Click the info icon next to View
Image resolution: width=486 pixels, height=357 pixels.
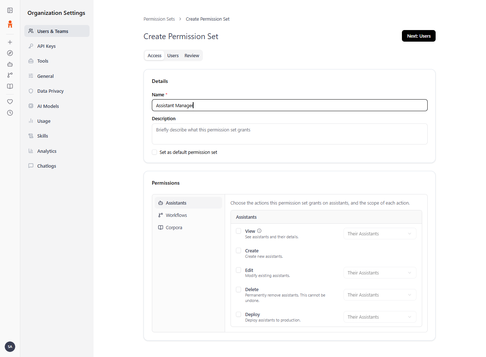259,231
